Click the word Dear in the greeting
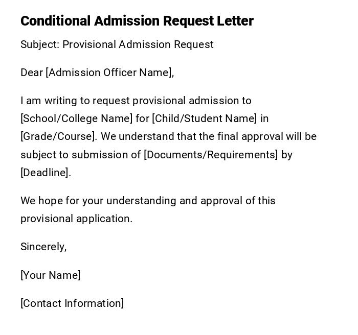The width and height of the screenshot is (358, 335). pyautogui.click(x=32, y=73)
